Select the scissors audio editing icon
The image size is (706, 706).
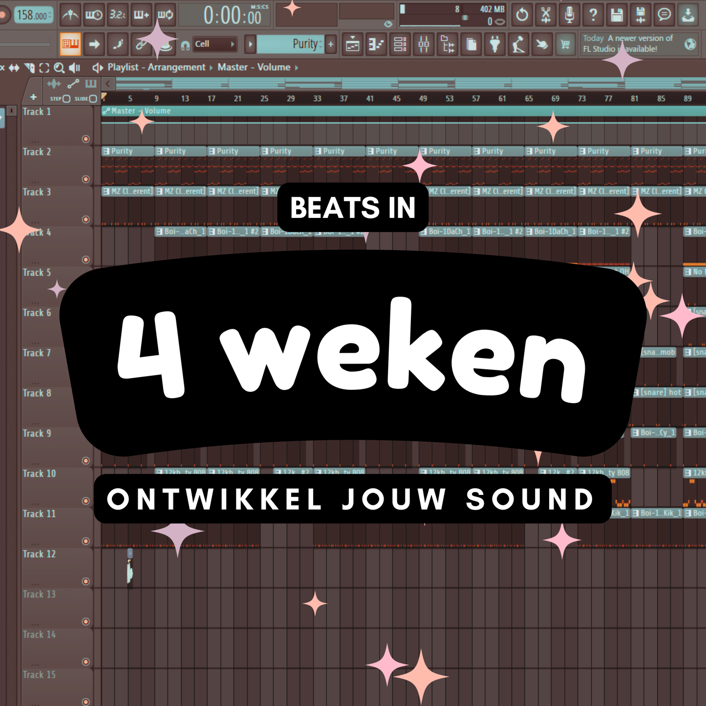pos(546,15)
